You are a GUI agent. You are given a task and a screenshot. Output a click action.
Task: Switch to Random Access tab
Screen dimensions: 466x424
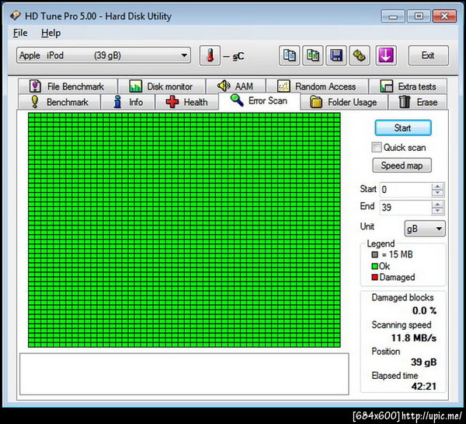coord(317,86)
